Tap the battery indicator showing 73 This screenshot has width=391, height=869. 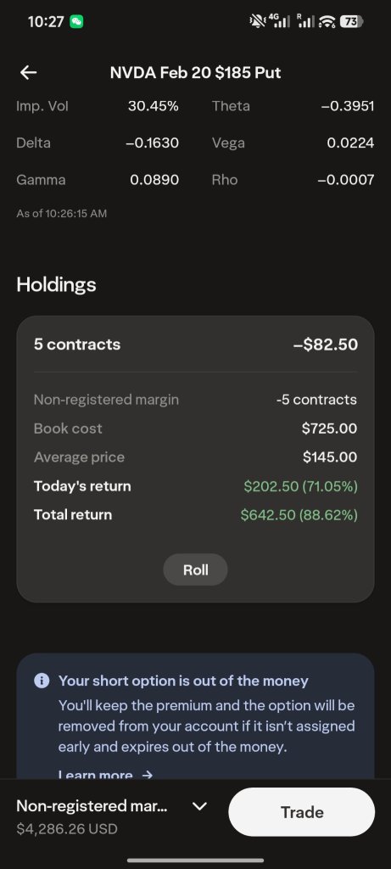coord(351,22)
